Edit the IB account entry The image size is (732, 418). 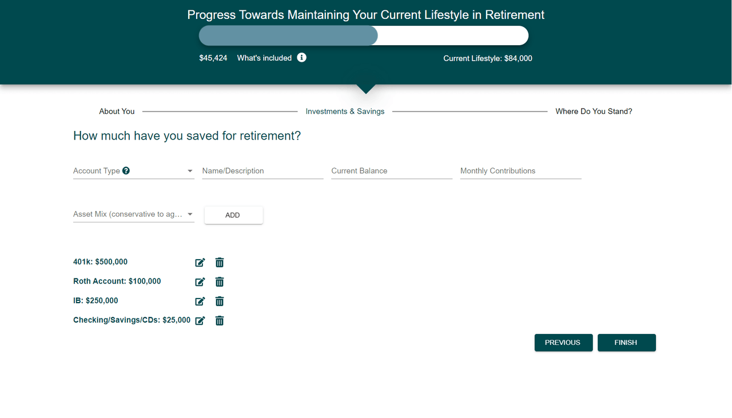(200, 301)
